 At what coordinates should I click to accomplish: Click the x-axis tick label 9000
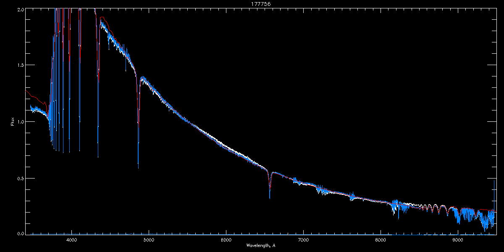(458, 240)
